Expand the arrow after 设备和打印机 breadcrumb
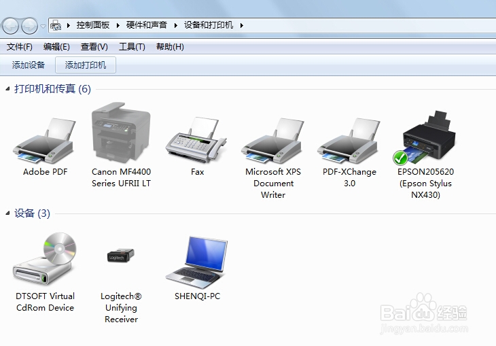 pos(242,25)
